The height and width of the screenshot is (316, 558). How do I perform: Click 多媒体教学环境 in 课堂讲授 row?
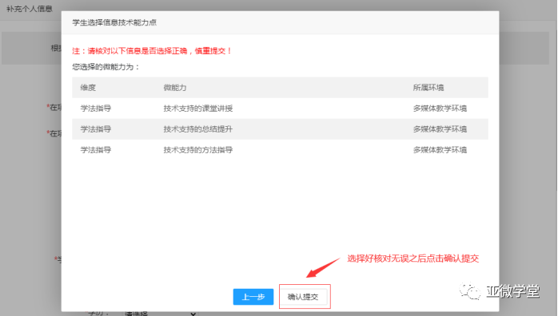[440, 109]
